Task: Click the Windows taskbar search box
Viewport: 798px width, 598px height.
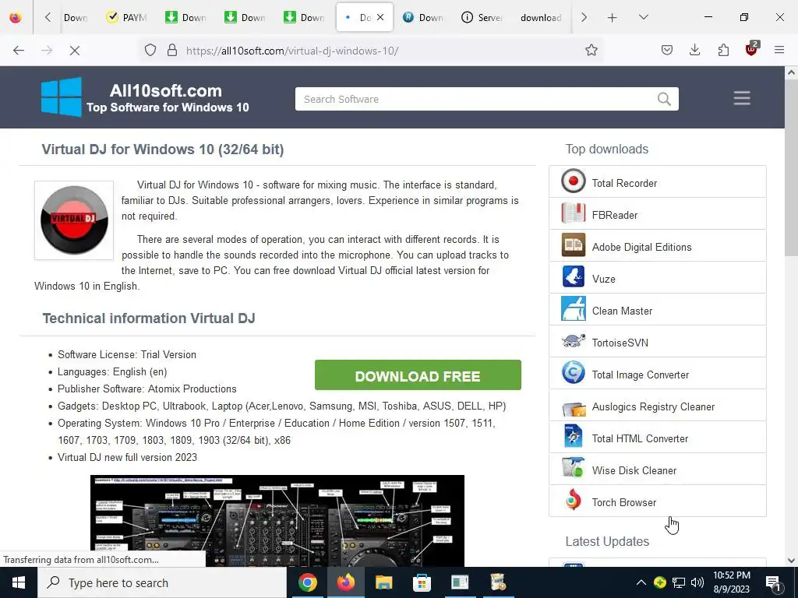Action: coord(162,582)
